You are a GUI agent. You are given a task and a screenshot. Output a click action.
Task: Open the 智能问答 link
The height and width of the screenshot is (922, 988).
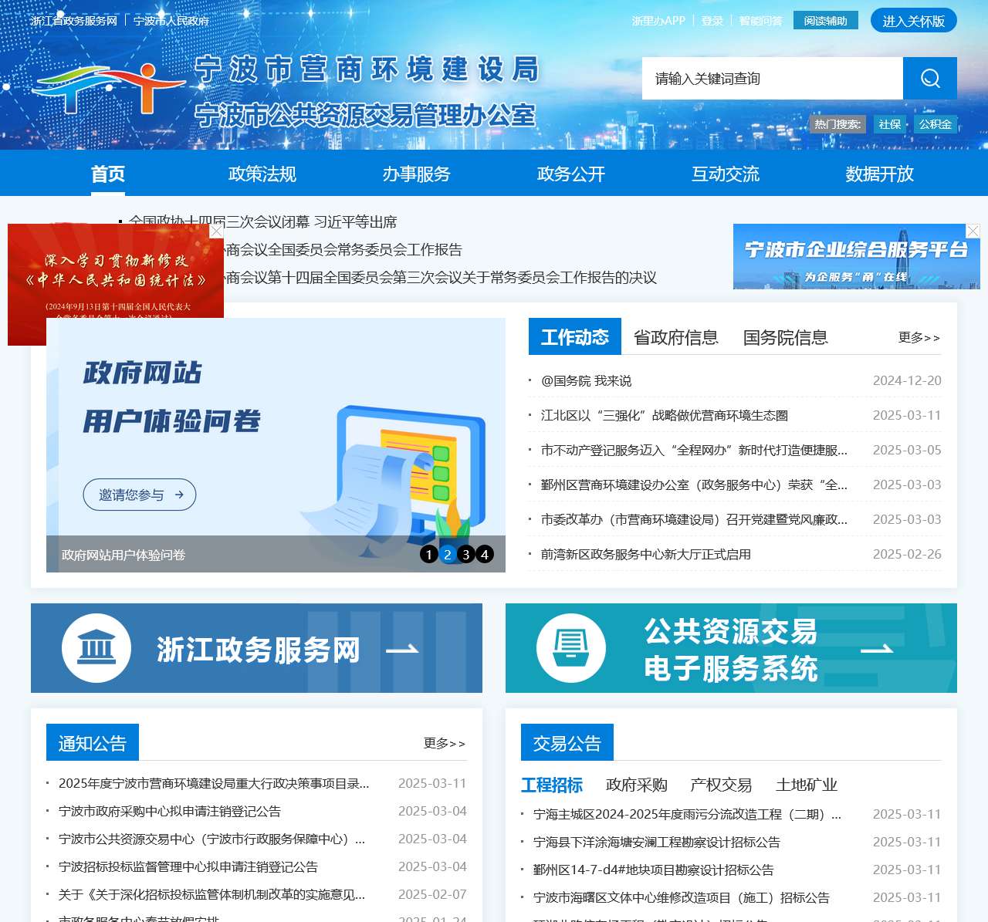tap(760, 21)
